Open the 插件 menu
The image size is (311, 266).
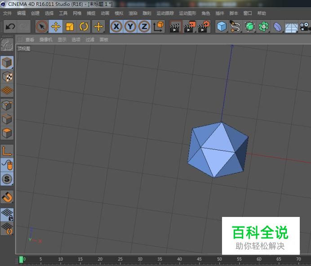220,14
